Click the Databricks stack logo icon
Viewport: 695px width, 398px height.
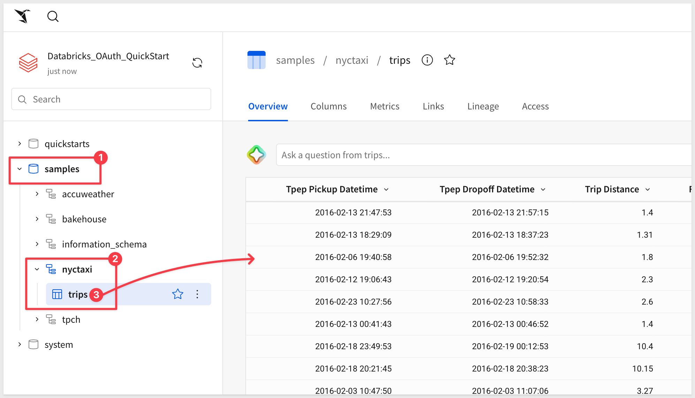(x=28, y=63)
